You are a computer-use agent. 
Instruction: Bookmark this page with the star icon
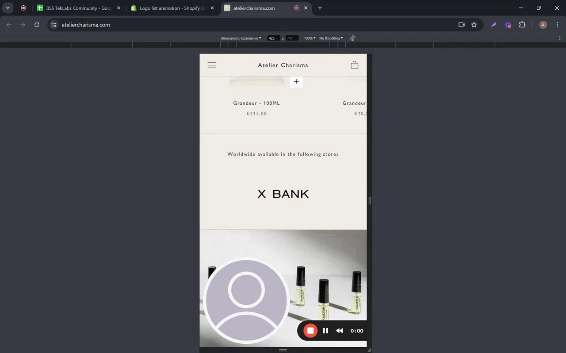pyautogui.click(x=474, y=25)
